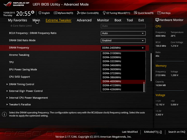Screen dimensions: 187x140
Task: Open BCLK:DRAM Frequency Ratio dropdown
Action: (123, 33)
